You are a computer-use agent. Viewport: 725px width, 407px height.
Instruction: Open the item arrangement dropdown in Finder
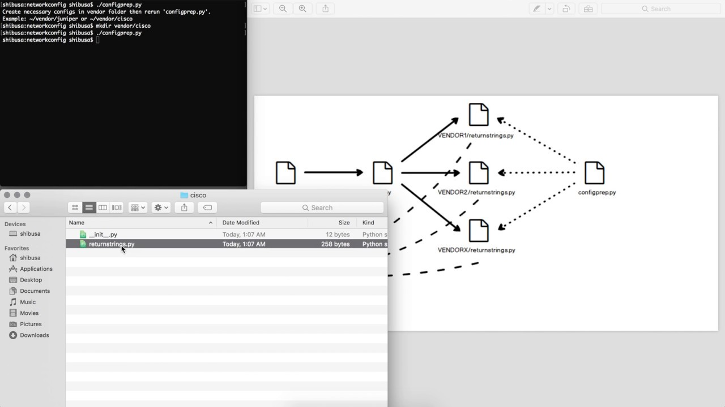pyautogui.click(x=138, y=207)
